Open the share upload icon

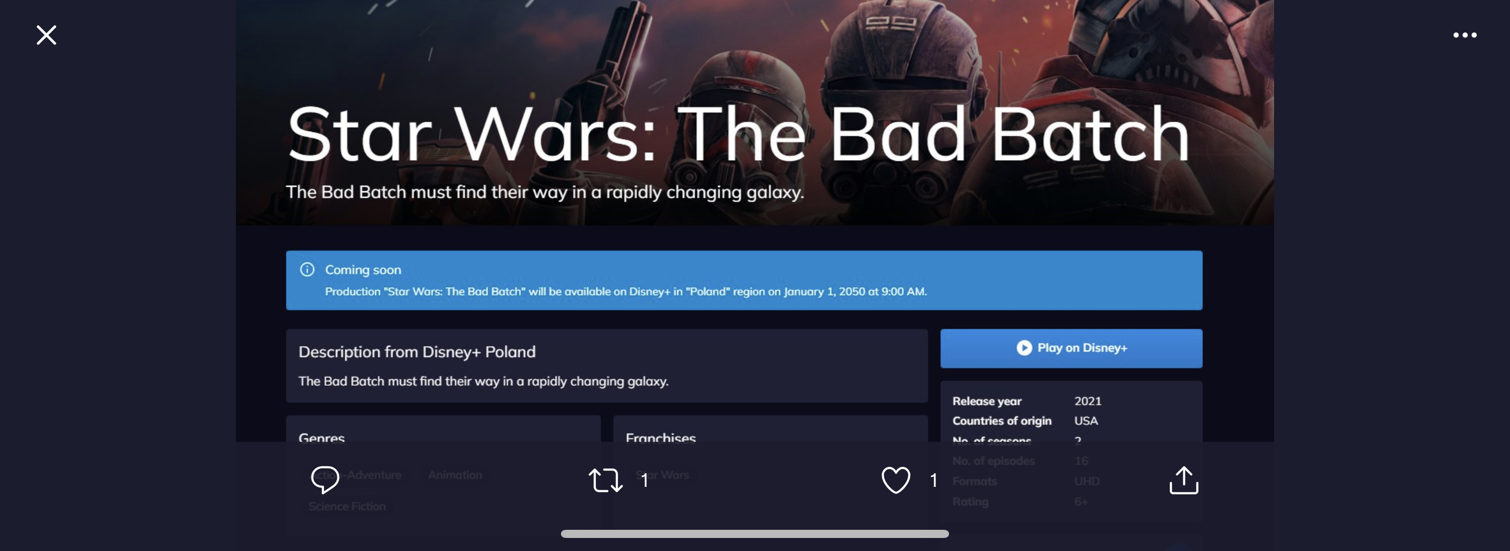1183,480
